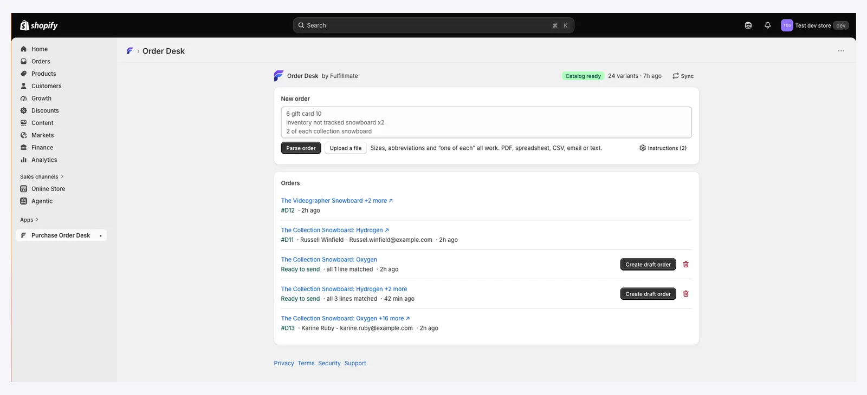This screenshot has width=867, height=395.
Task: Expand the Apps section
Action: pos(29,220)
